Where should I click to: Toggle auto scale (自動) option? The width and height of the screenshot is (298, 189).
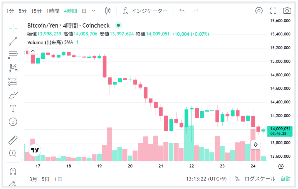coord(285,179)
